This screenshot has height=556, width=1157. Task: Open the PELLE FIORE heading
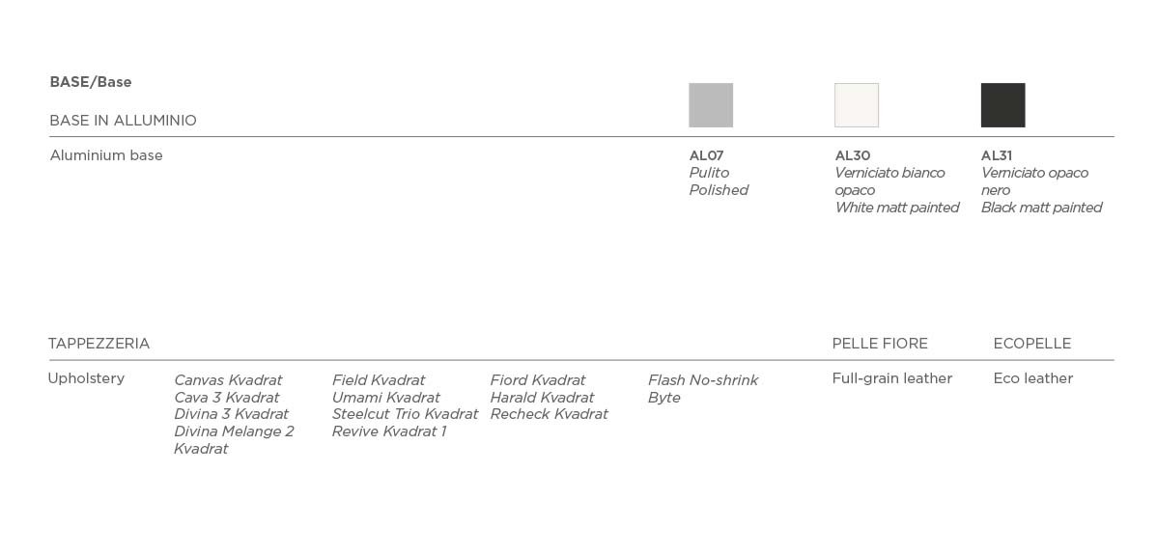tap(880, 344)
